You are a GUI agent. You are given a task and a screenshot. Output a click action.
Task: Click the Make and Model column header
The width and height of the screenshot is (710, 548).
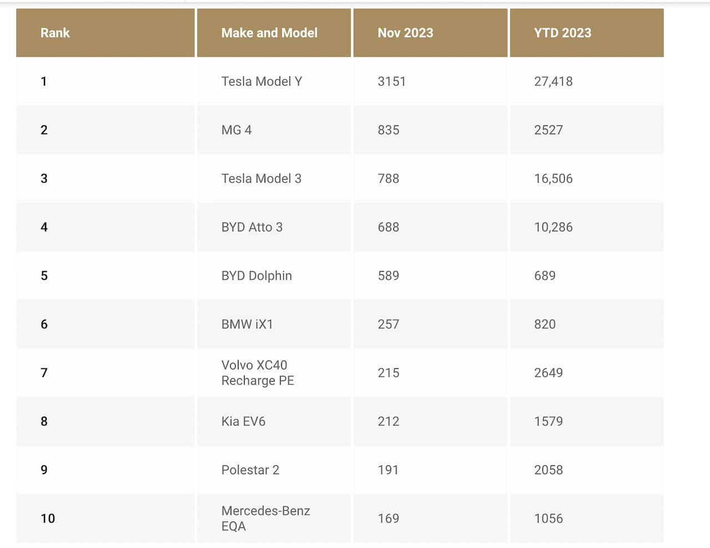pos(269,33)
